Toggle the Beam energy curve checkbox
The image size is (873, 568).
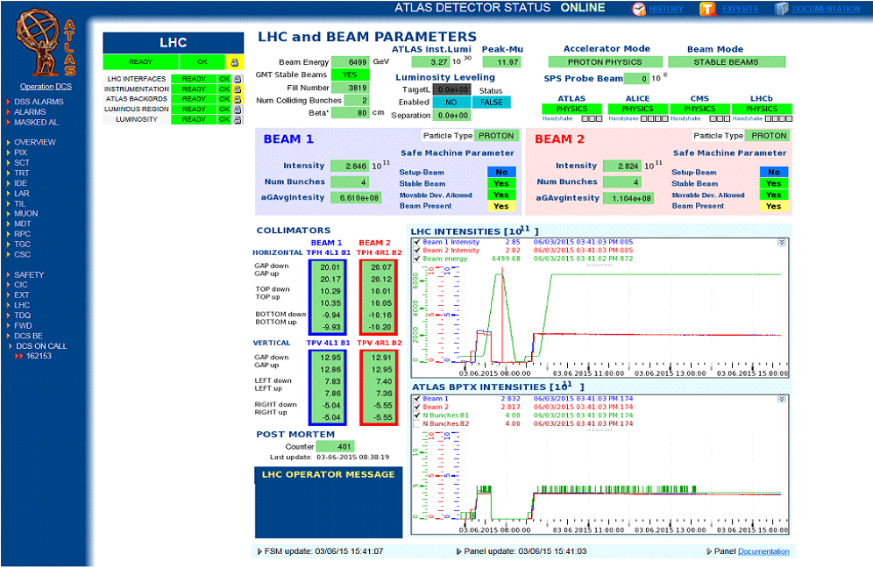[x=417, y=259]
